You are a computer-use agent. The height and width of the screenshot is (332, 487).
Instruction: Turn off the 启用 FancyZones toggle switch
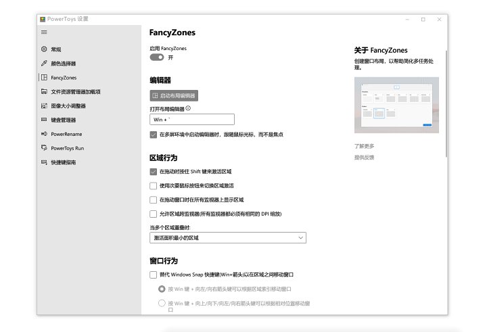pyautogui.click(x=157, y=58)
